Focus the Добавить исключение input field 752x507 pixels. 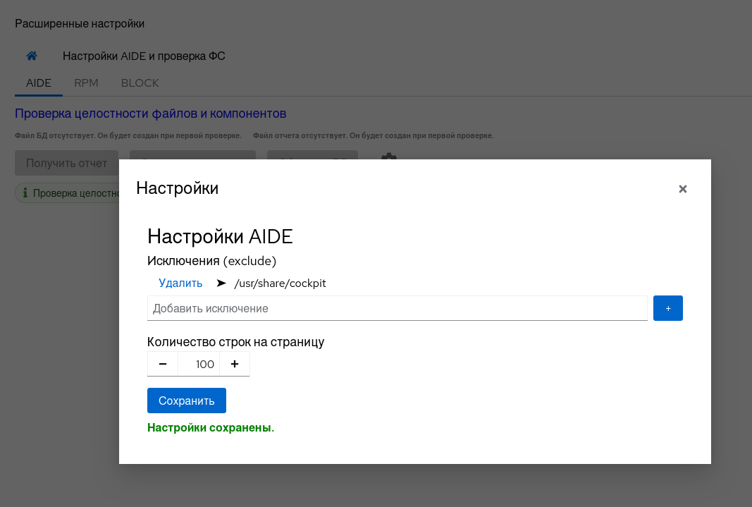click(397, 308)
